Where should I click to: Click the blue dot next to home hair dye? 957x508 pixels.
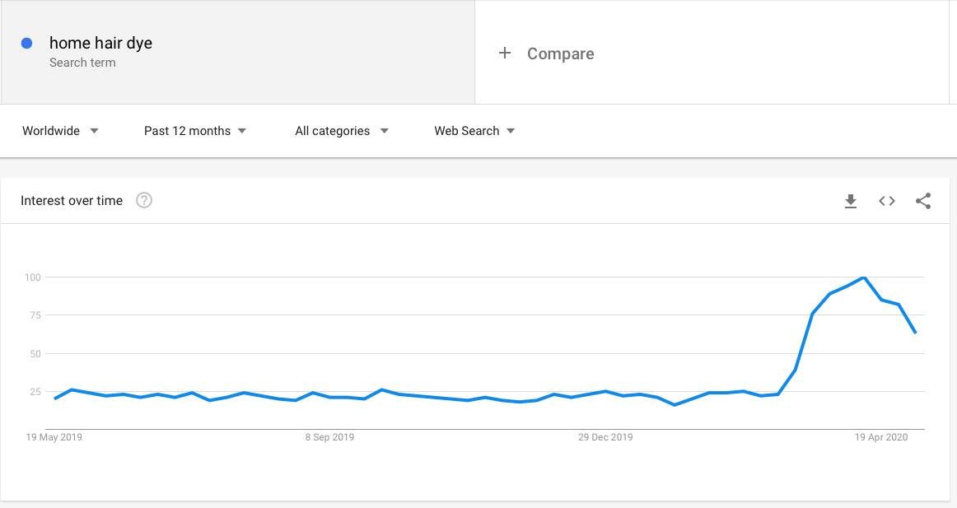[27, 43]
